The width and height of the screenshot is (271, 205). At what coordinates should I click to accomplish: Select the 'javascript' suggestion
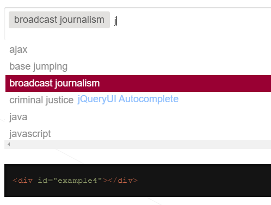tap(138, 134)
